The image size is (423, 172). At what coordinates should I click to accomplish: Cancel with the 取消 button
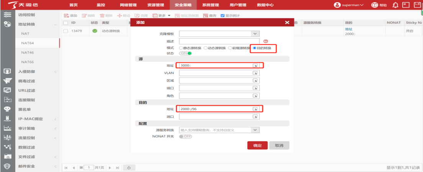pyautogui.click(x=279, y=145)
